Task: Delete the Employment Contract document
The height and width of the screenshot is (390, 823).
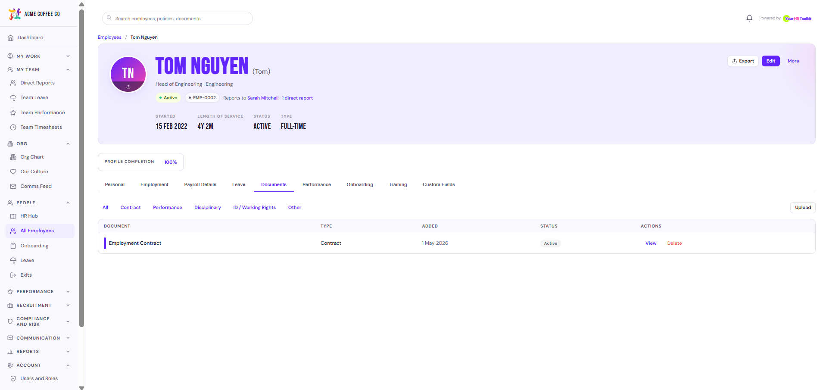Action: (x=674, y=243)
